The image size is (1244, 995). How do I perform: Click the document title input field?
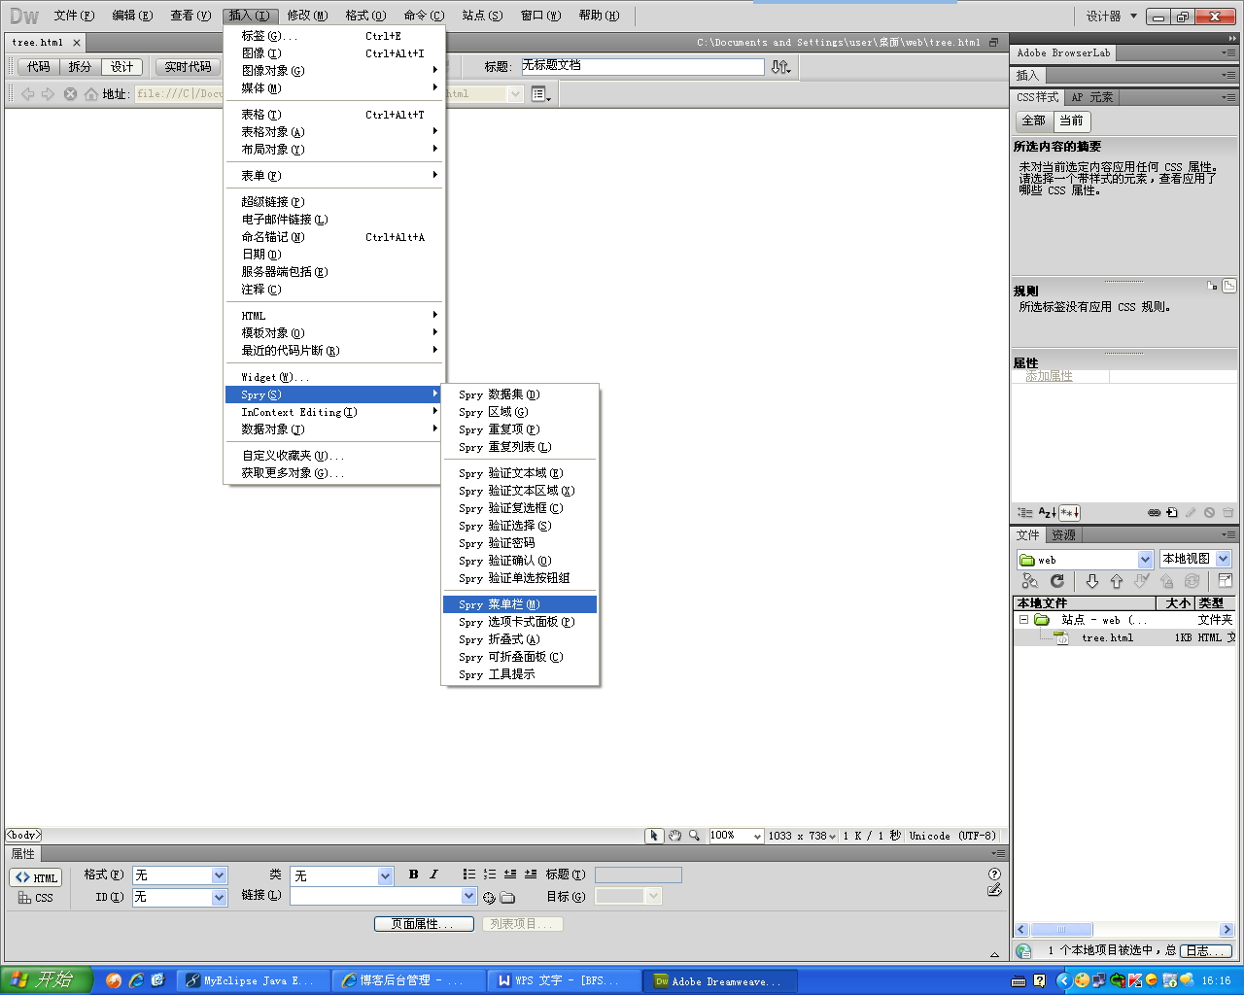click(642, 66)
